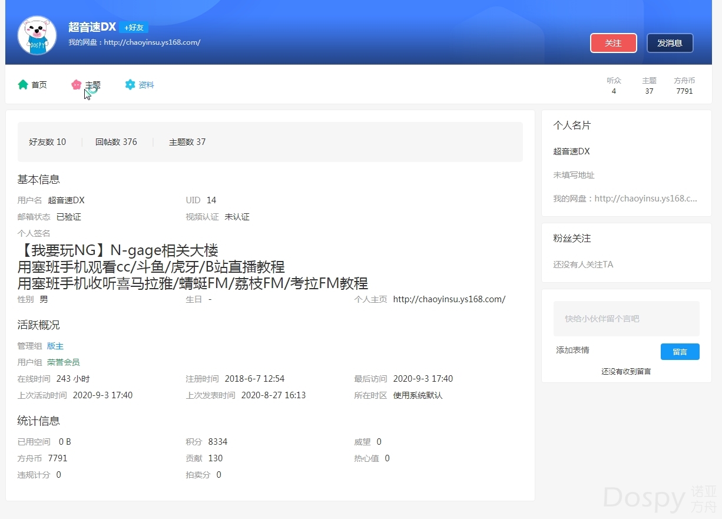
Task: Open the header network disk link
Action: 152,42
